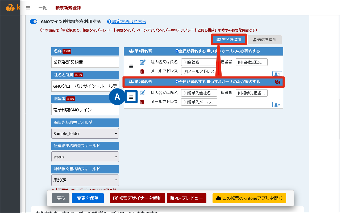
Task: Select the 帳票新規登録 tab
Action: 68,8
